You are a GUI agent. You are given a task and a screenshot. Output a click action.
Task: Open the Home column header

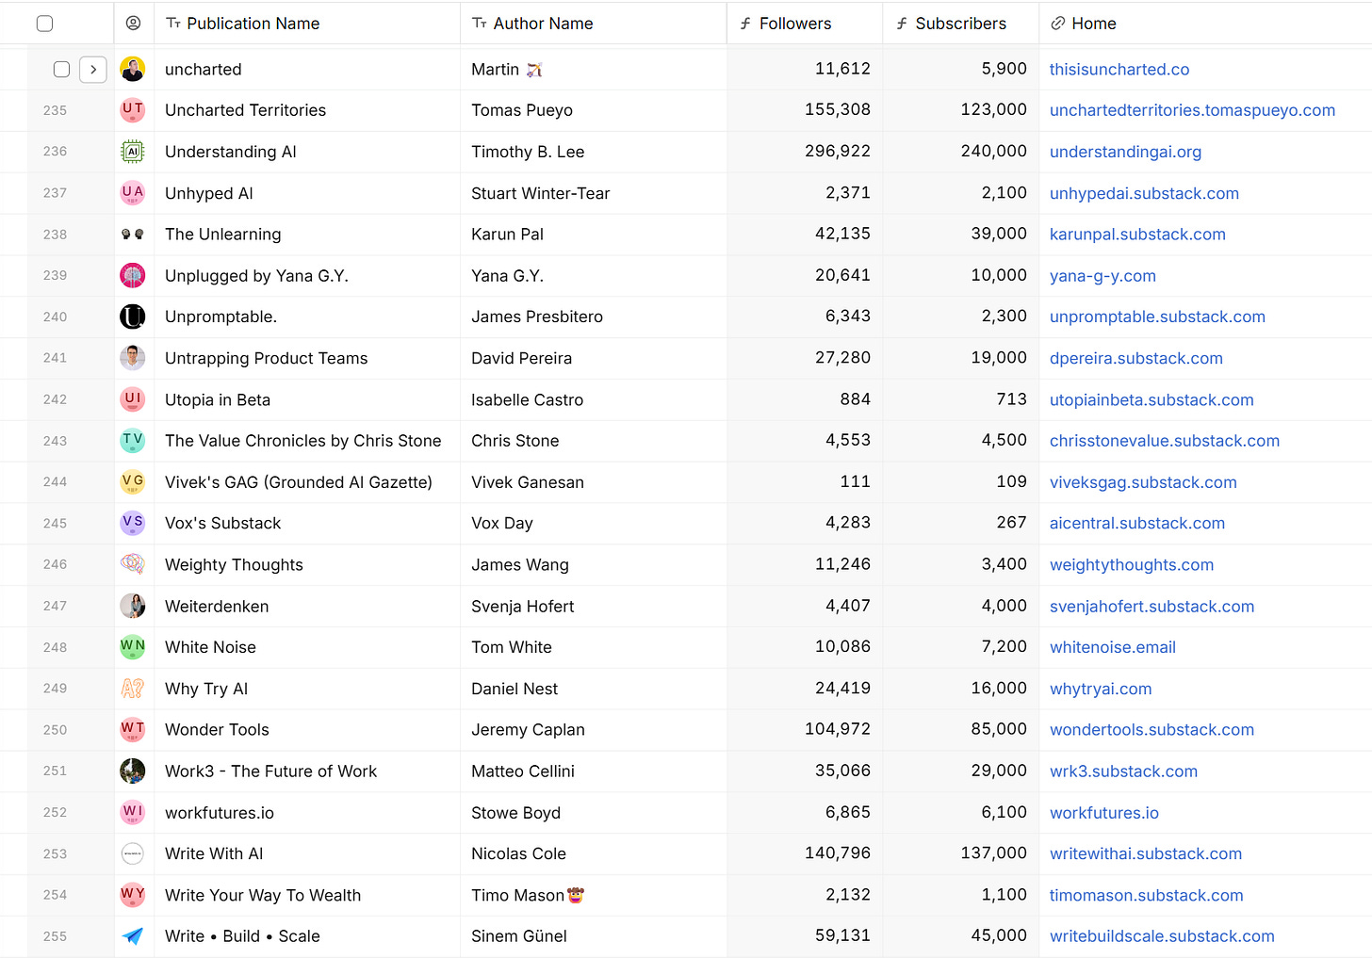tap(1205, 24)
